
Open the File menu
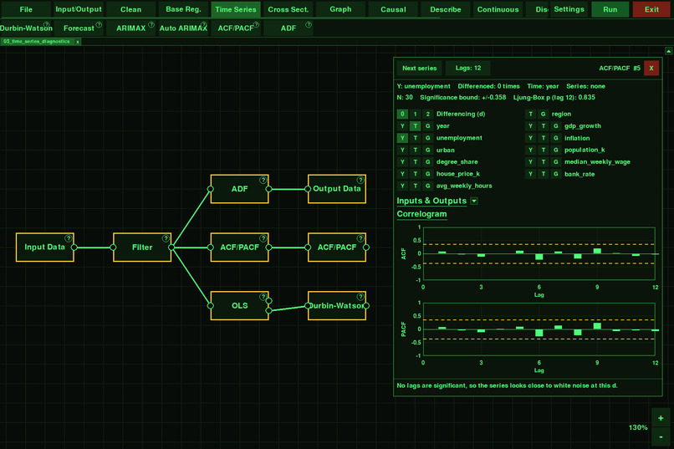[x=26, y=9]
